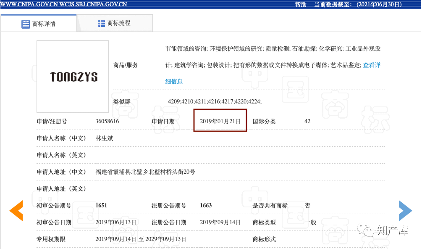
Task: Click the grid icon beside 商标流程
Action: [x=102, y=24]
